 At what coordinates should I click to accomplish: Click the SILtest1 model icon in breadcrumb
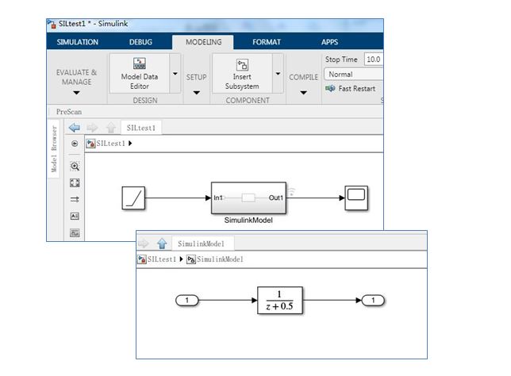(x=90, y=144)
